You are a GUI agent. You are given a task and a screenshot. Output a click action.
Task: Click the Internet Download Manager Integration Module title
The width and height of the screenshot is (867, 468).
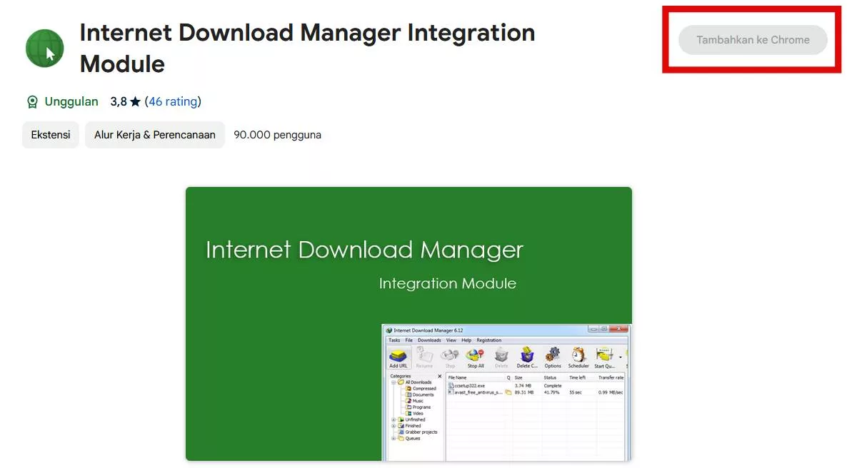click(x=308, y=49)
